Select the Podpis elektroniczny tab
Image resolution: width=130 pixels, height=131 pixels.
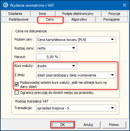pos(78,14)
